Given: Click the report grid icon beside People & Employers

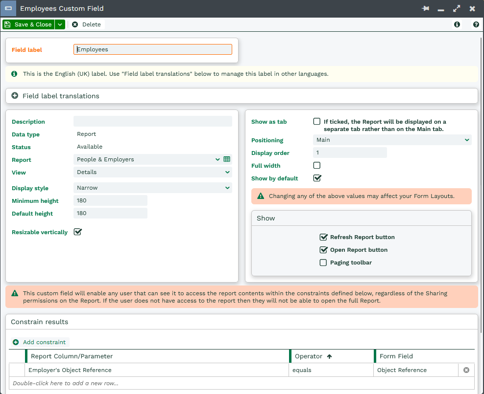Looking at the screenshot, I should pos(227,159).
